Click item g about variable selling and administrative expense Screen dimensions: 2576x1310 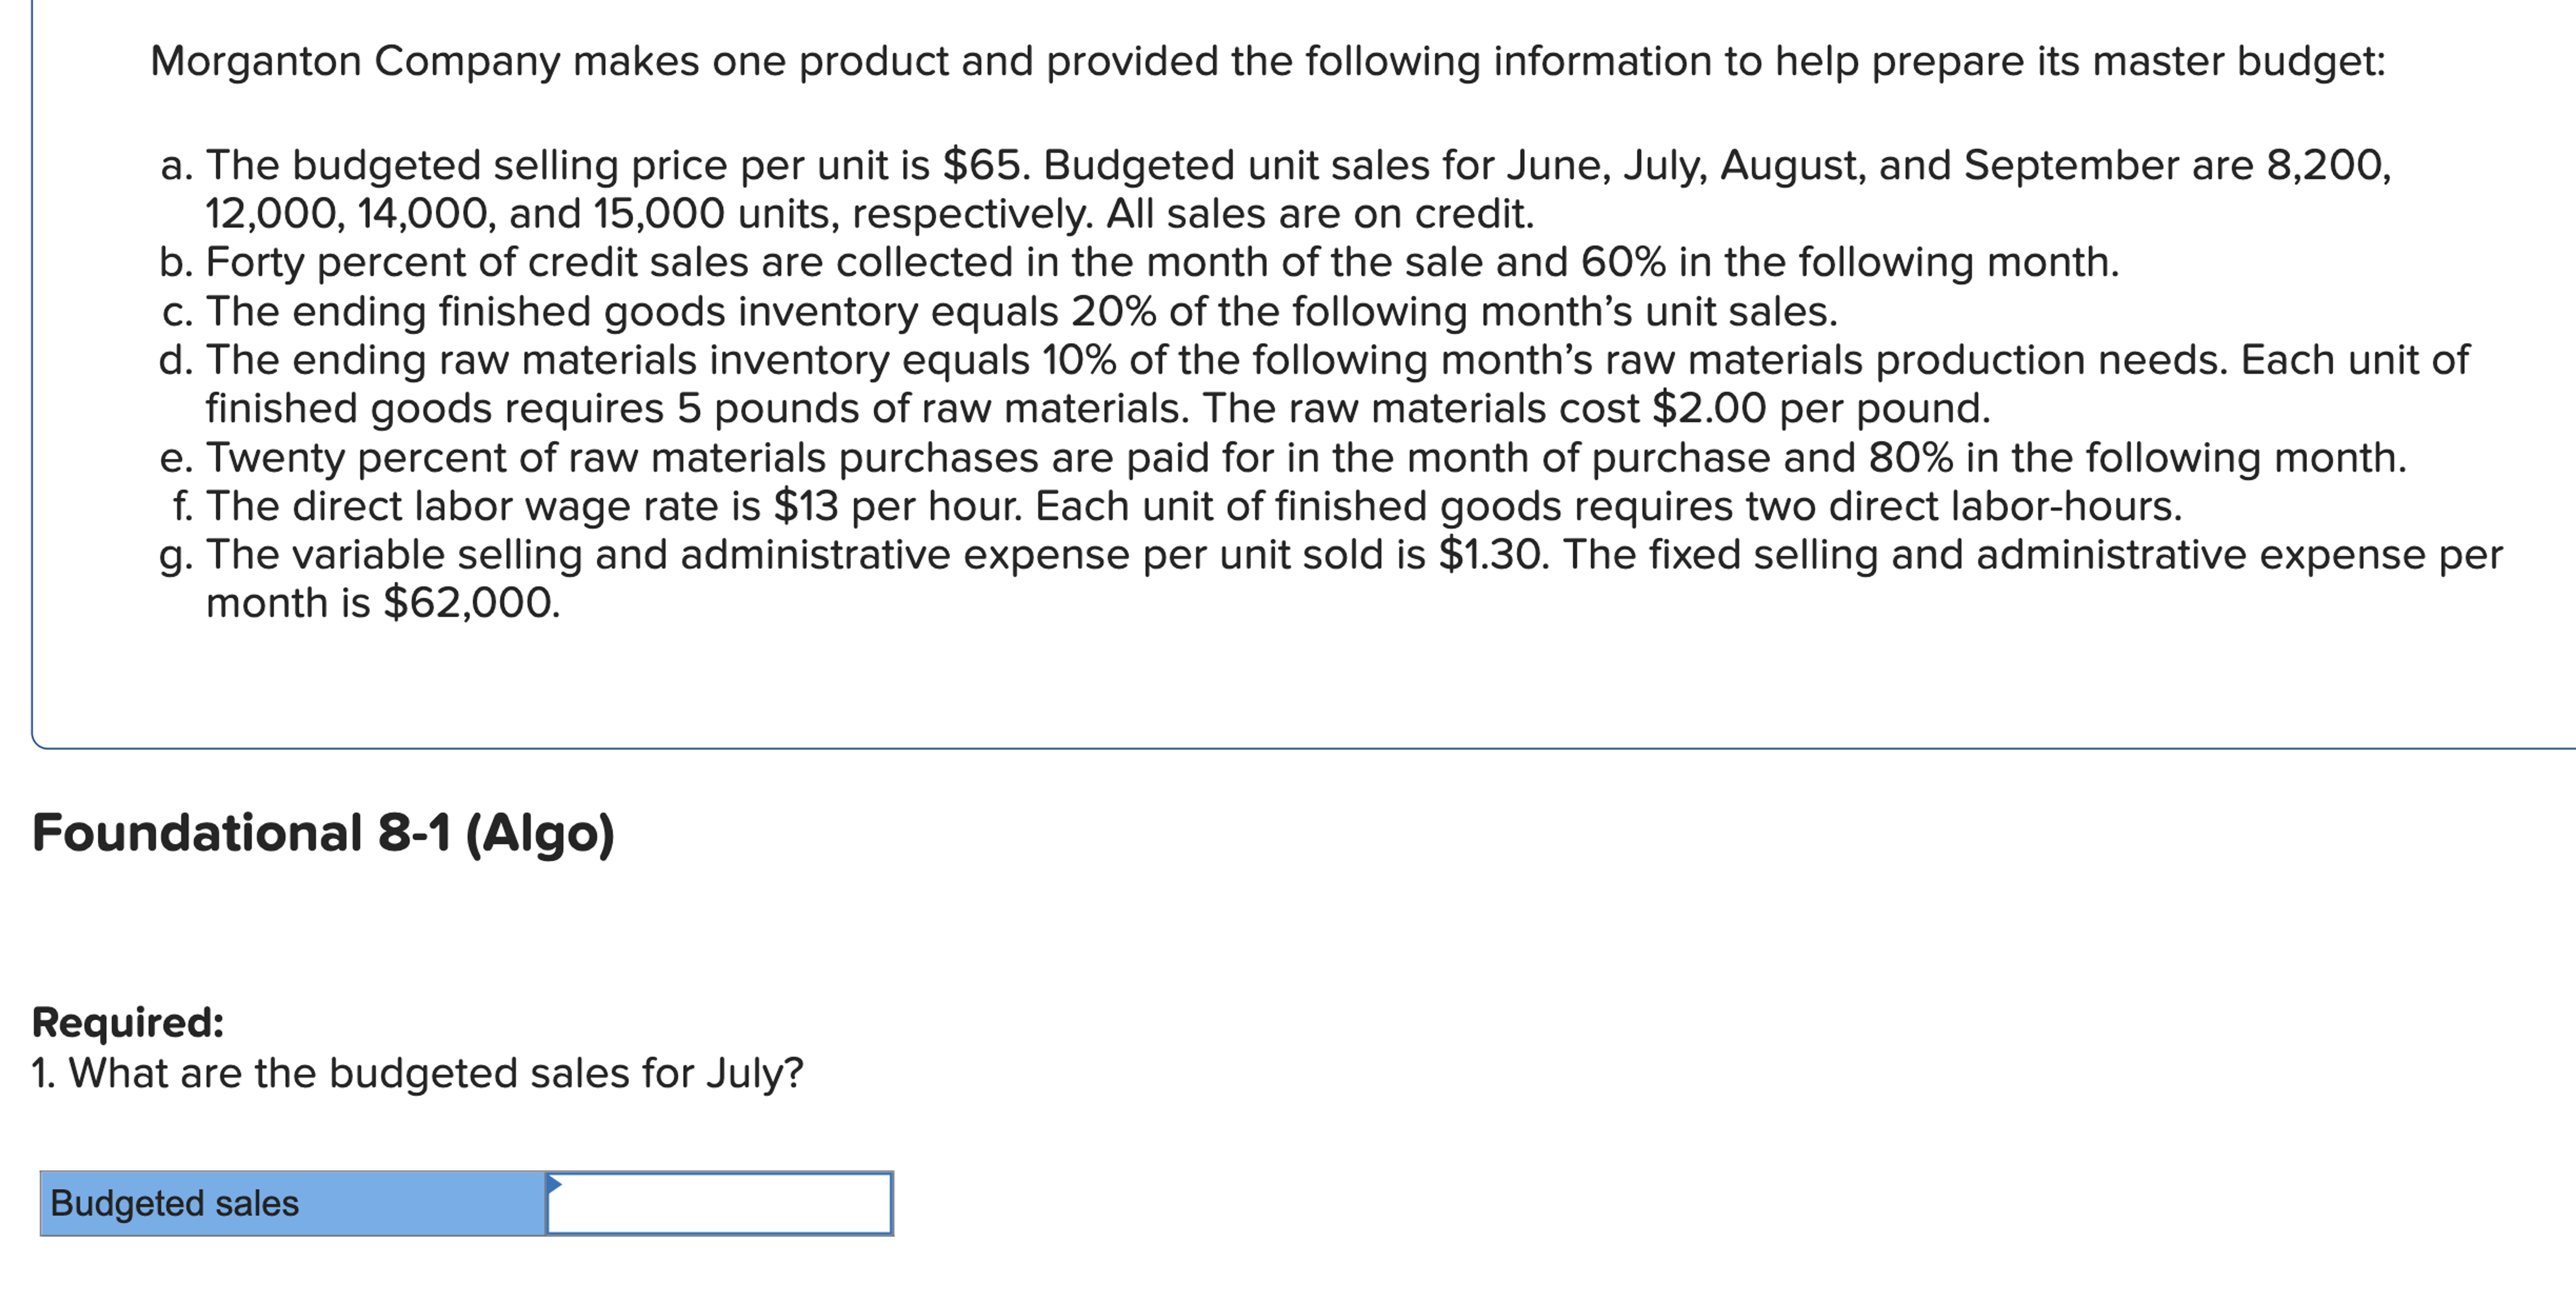click(1330, 556)
